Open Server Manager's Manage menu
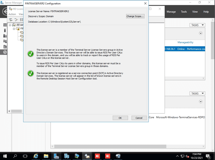Screen dimensions: 215x160 (x=171, y=12)
